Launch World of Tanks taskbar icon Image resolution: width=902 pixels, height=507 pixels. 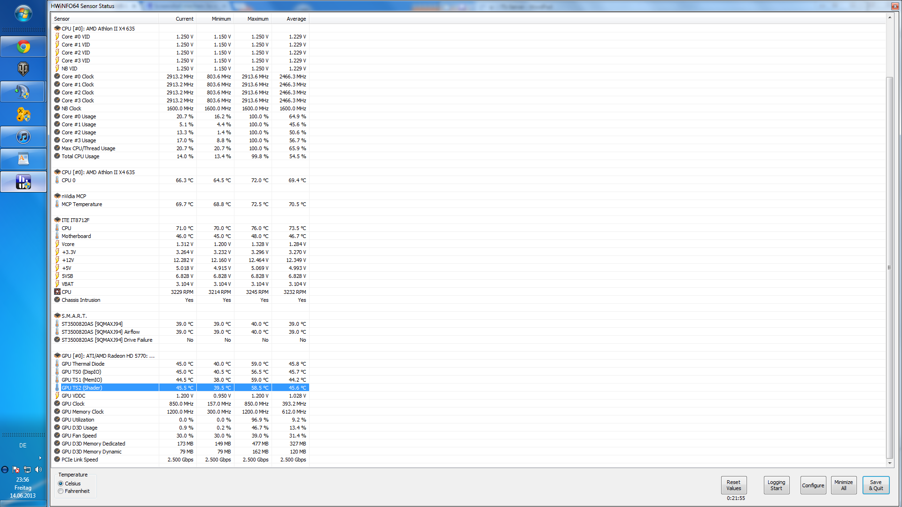23,69
